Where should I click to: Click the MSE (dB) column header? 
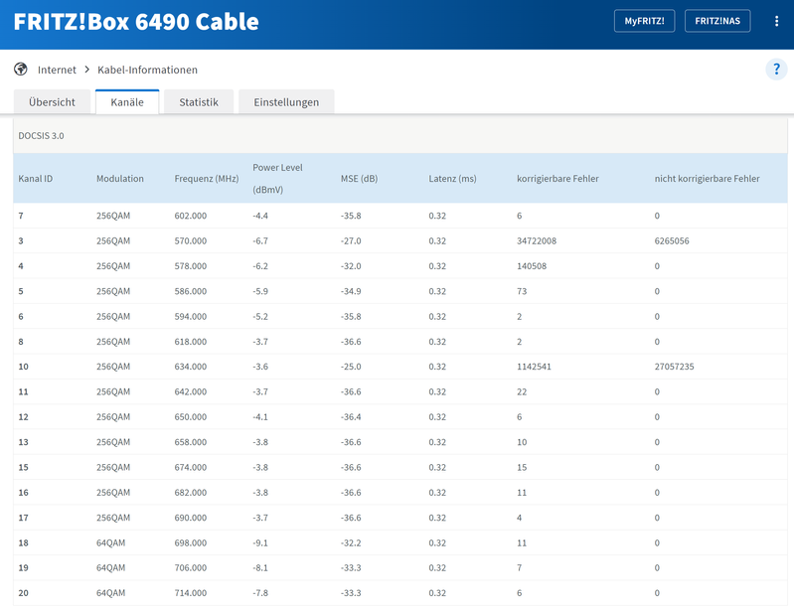(359, 179)
